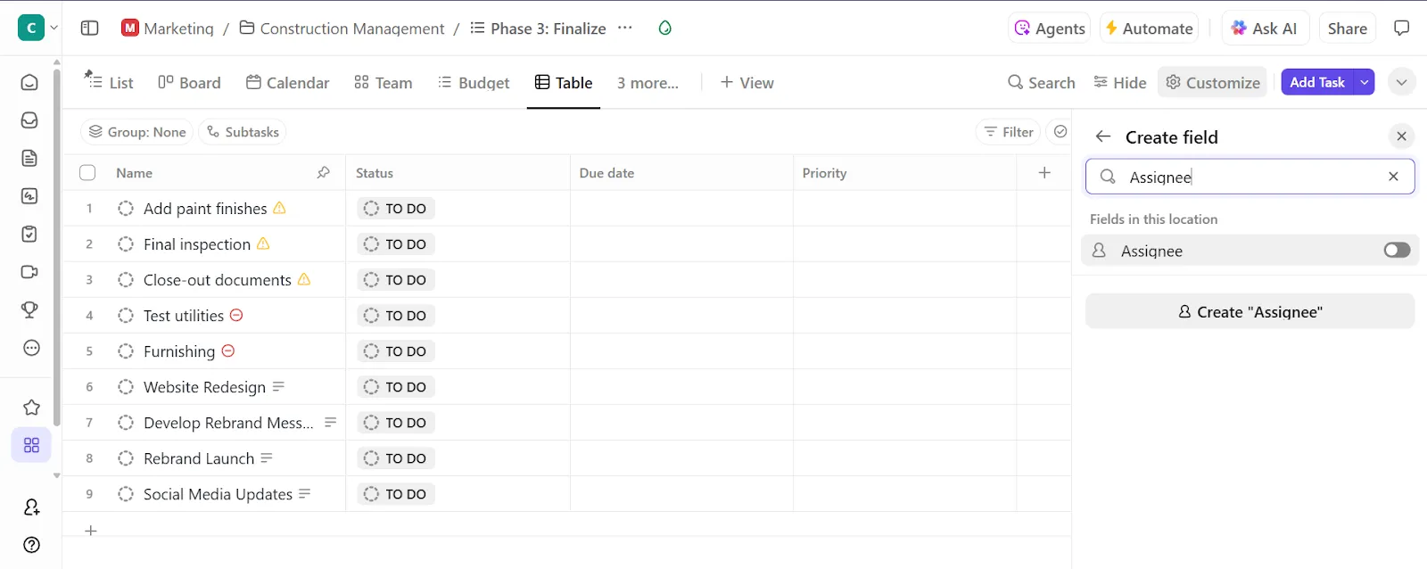Click the Clips video camera icon
Screen dimensions: 1427x569
pyautogui.click(x=29, y=272)
